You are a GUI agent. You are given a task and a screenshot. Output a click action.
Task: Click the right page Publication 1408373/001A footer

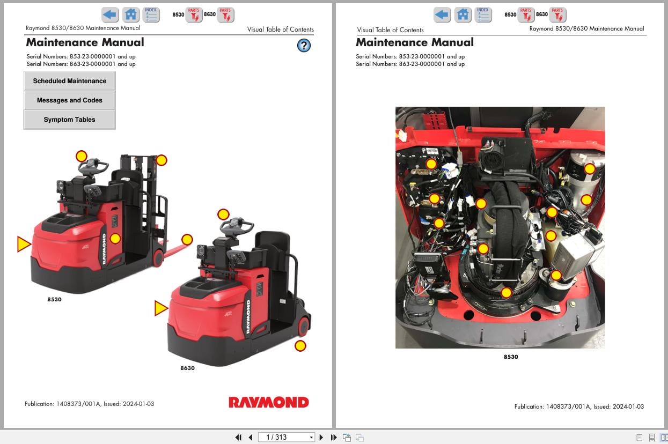pyautogui.click(x=579, y=406)
